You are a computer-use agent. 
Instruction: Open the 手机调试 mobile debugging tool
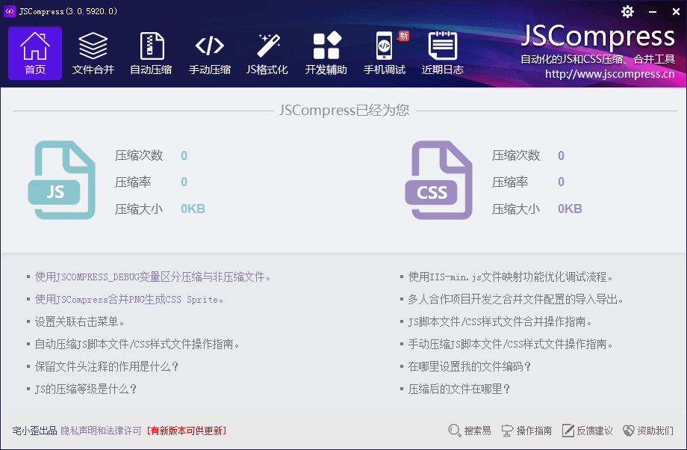[385, 53]
